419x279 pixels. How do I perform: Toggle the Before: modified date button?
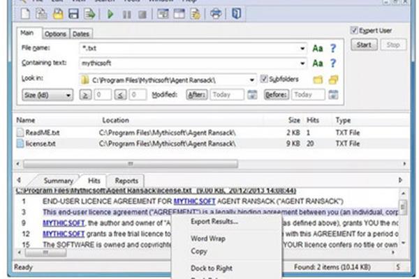point(277,95)
